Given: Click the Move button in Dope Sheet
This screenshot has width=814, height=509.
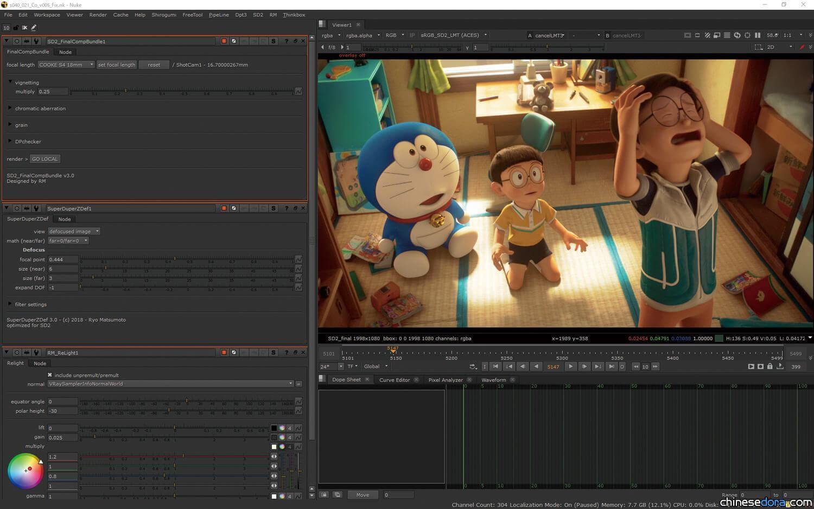Looking at the screenshot, I should [x=363, y=495].
